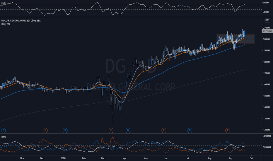Click the Dec label on time axis
This screenshot has width=273, height=161.
coord(42,158)
